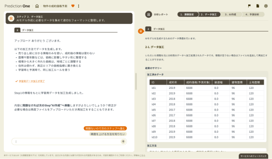Select step 2. データ加工 tab
Viewport: 272px width, 159px height.
click(x=209, y=14)
